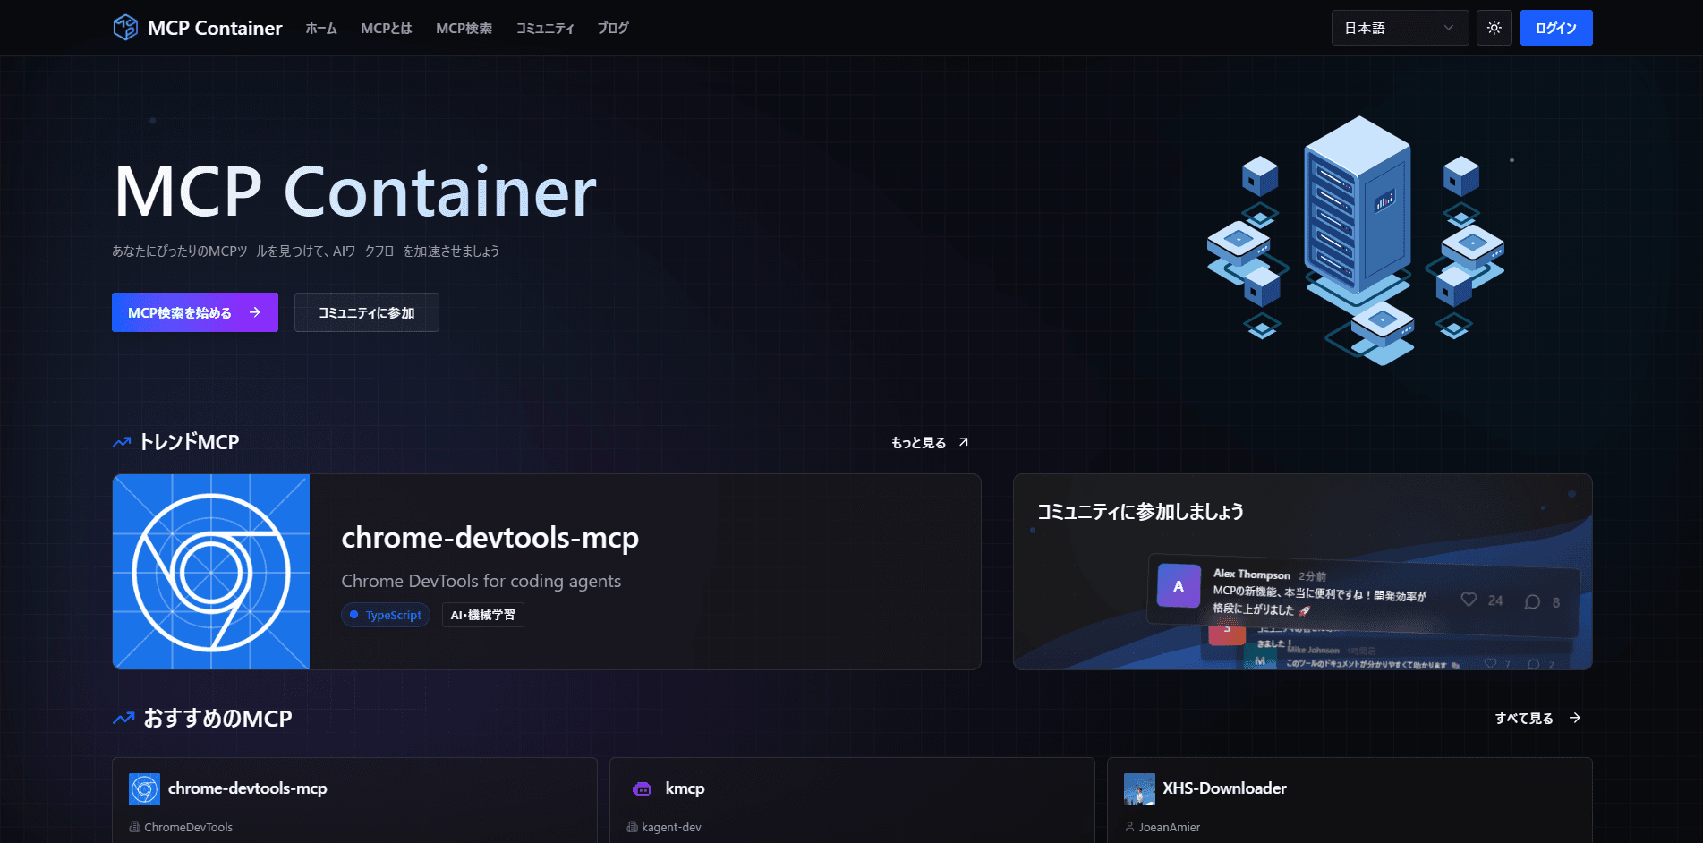1703x843 pixels.
Task: Click the ログイン login button
Action: pyautogui.click(x=1555, y=28)
